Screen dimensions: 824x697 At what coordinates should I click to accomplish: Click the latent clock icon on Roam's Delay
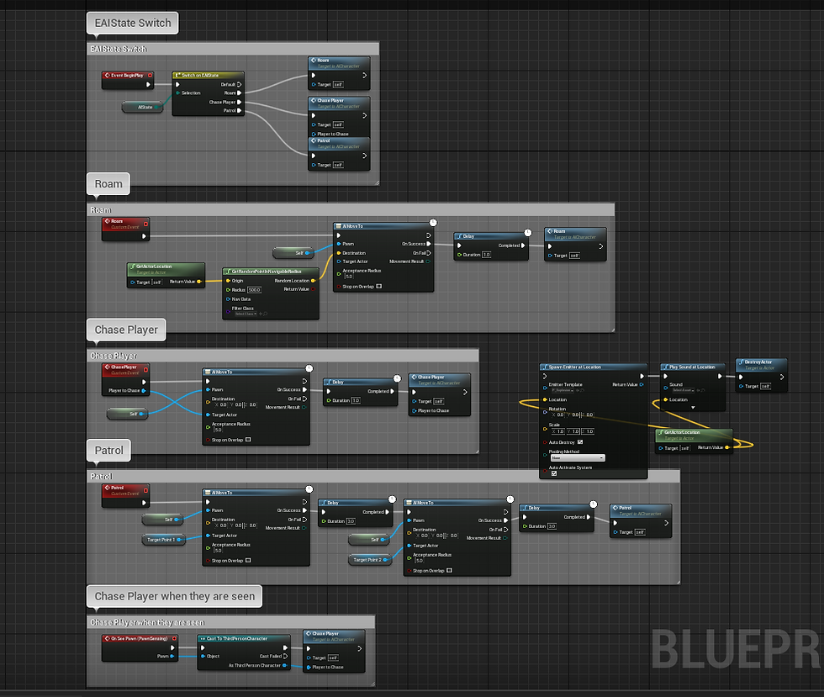click(528, 232)
